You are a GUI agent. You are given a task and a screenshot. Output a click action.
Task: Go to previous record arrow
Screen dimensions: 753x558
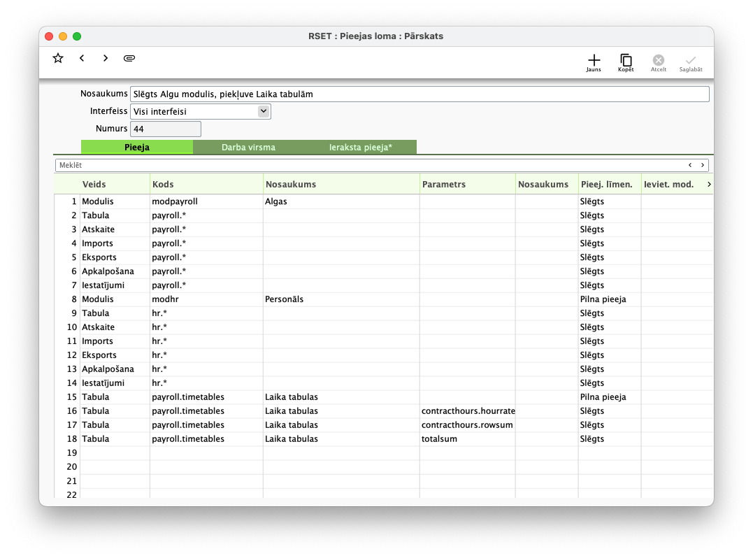pos(82,58)
